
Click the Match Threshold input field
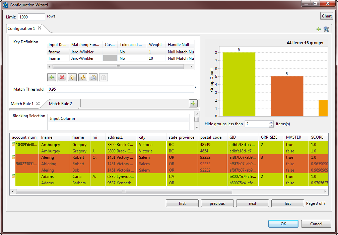pyautogui.click(x=120, y=89)
